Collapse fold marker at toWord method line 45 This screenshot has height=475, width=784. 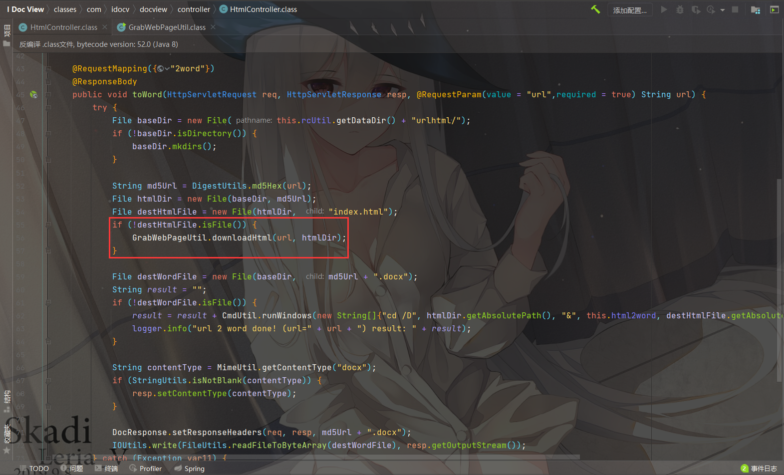[x=48, y=95]
